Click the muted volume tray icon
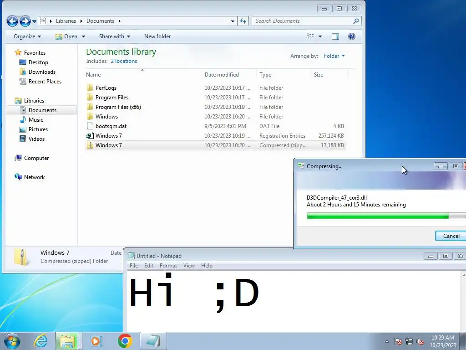The height and width of the screenshot is (350, 466). (420, 341)
